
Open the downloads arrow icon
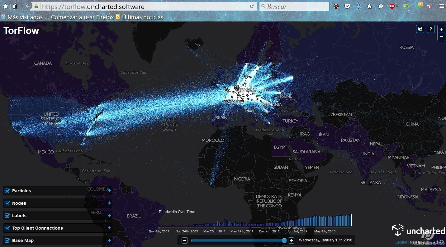tap(358, 6)
